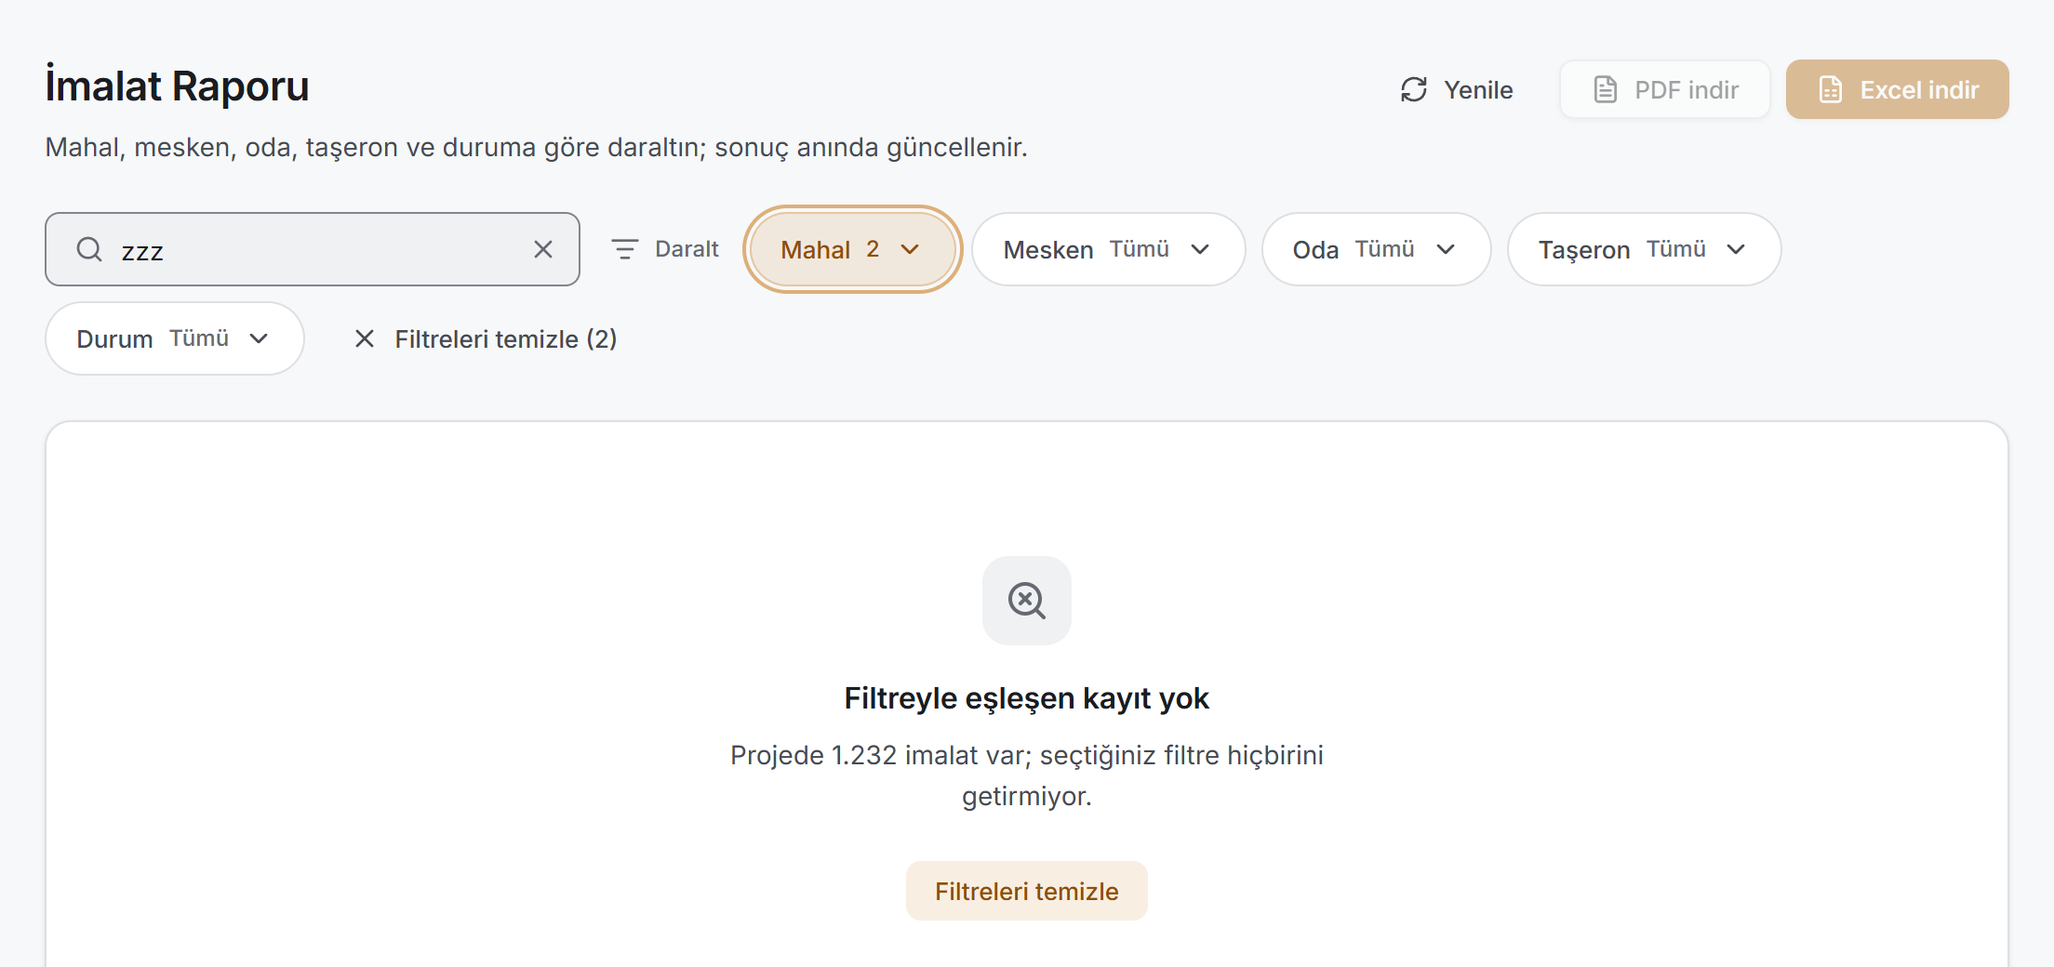Click the Yenile refresh button

click(1457, 89)
